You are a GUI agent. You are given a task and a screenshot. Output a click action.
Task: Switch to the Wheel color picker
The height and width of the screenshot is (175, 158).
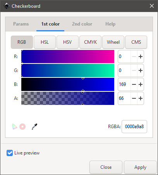113,42
